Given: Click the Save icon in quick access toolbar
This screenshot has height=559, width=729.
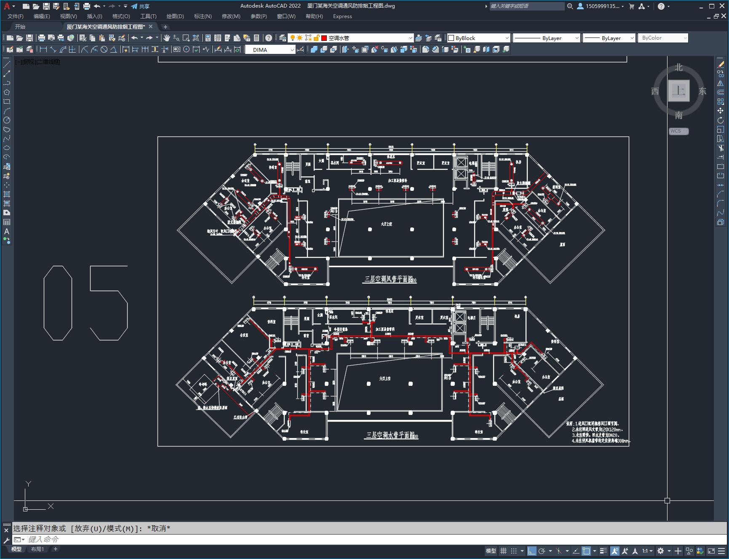Looking at the screenshot, I should point(46,6).
